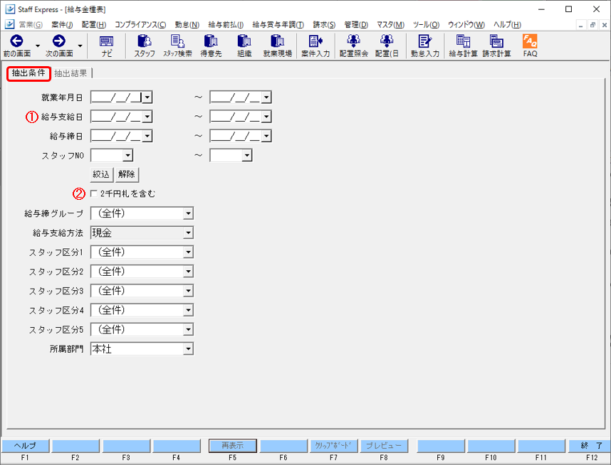Expand the 前の画面 history dropdown arrow

pos(38,46)
